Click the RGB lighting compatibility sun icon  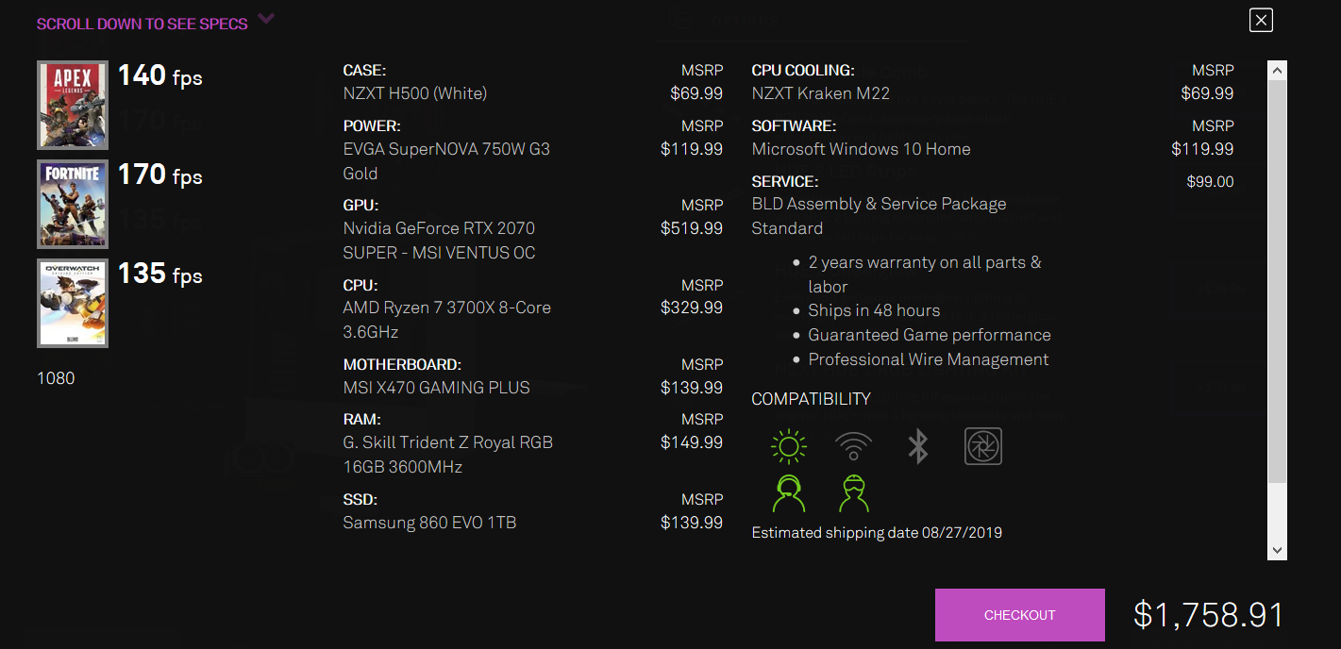coord(789,446)
